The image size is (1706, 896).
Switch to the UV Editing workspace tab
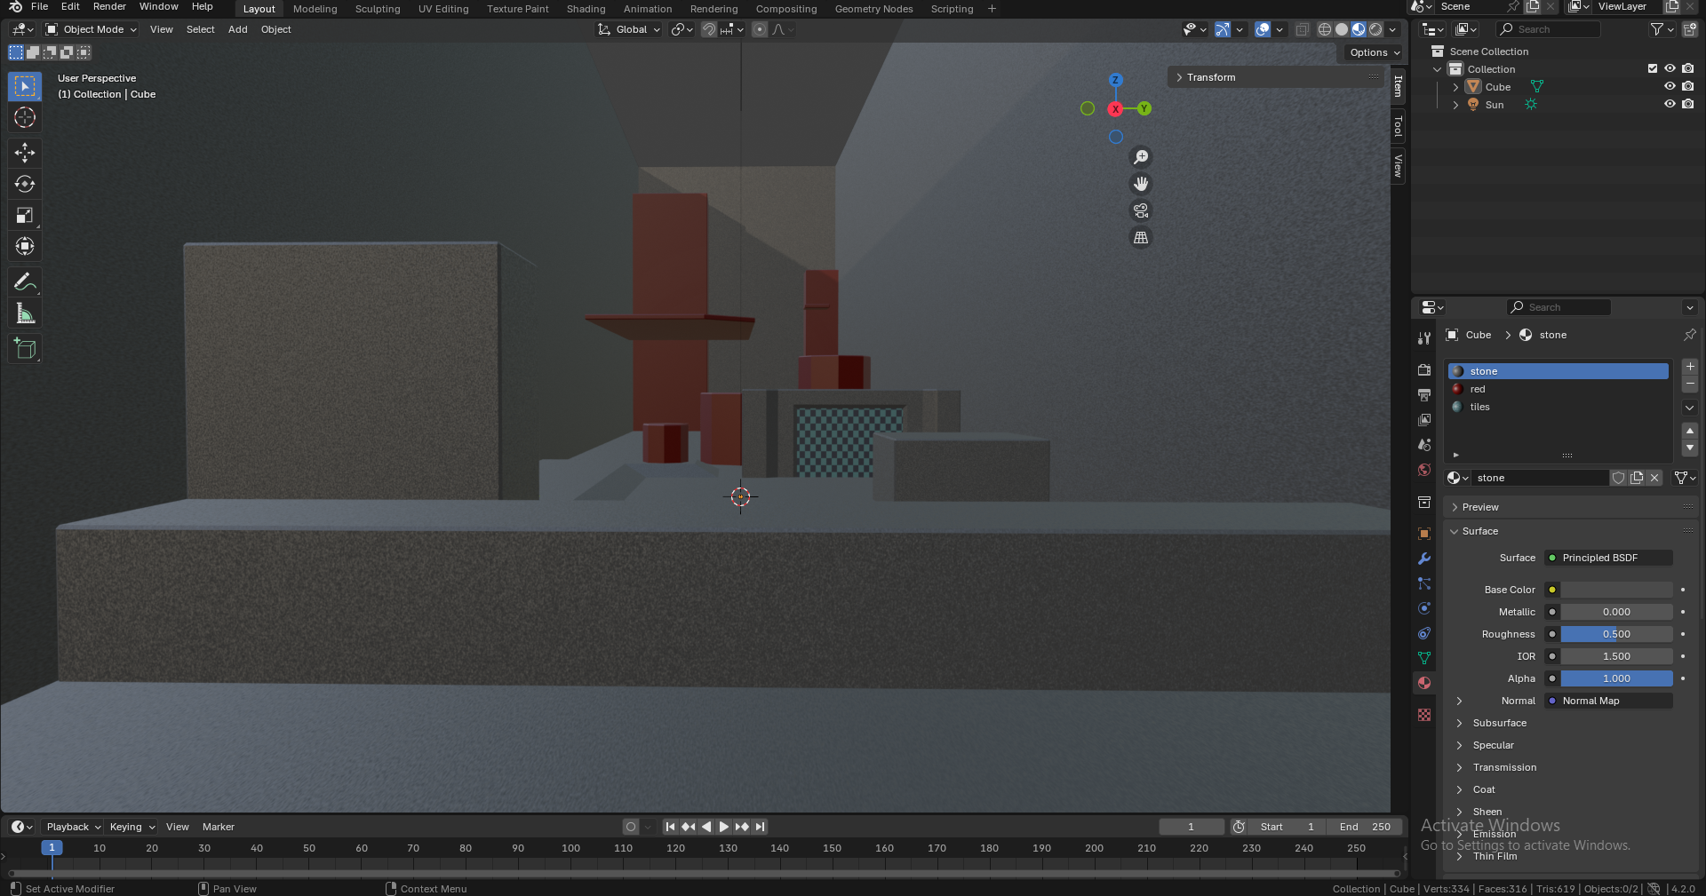[443, 9]
